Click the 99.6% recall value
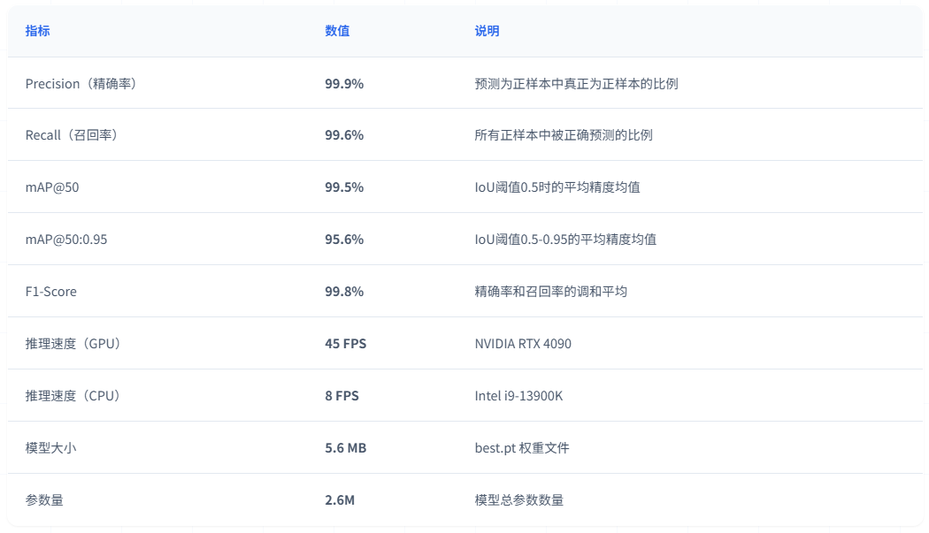Image resolution: width=929 pixels, height=533 pixels. [344, 135]
